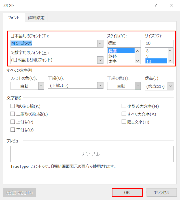Click the ＭＳ ゴシック font name field
Screen dimensions: 180x200
tap(54, 43)
